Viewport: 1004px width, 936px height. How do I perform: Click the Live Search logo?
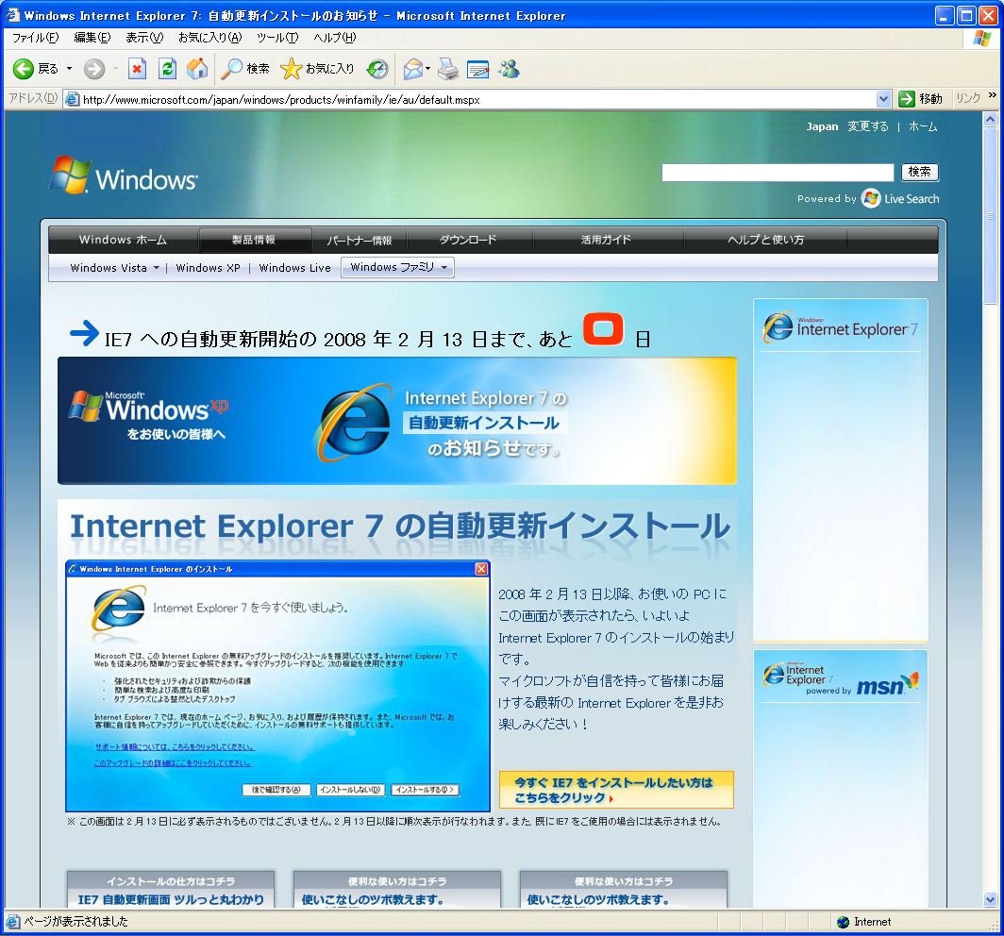tap(900, 198)
